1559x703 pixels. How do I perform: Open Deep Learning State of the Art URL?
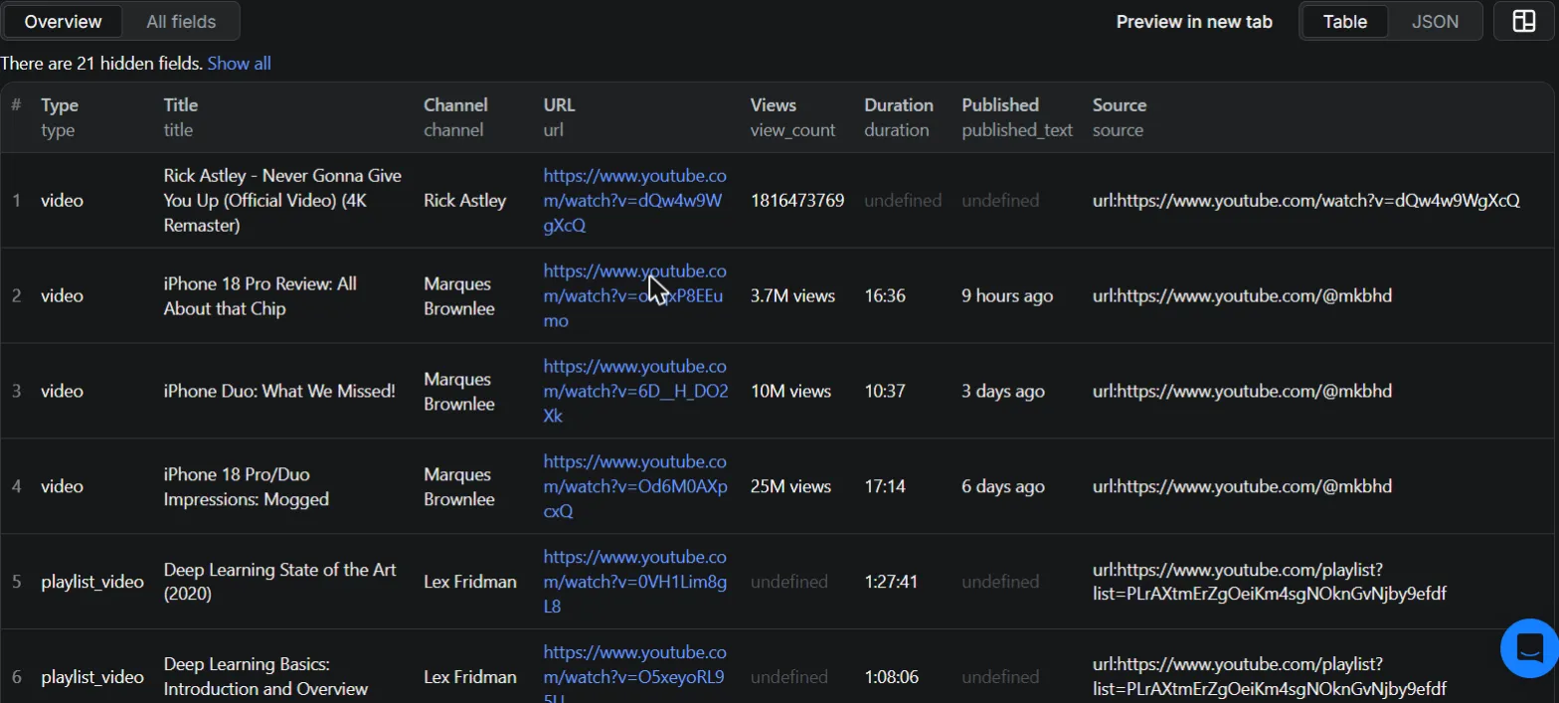pyautogui.click(x=634, y=583)
